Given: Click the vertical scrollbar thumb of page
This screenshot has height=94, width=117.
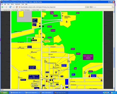Looking at the screenshot, I should click(114, 57).
